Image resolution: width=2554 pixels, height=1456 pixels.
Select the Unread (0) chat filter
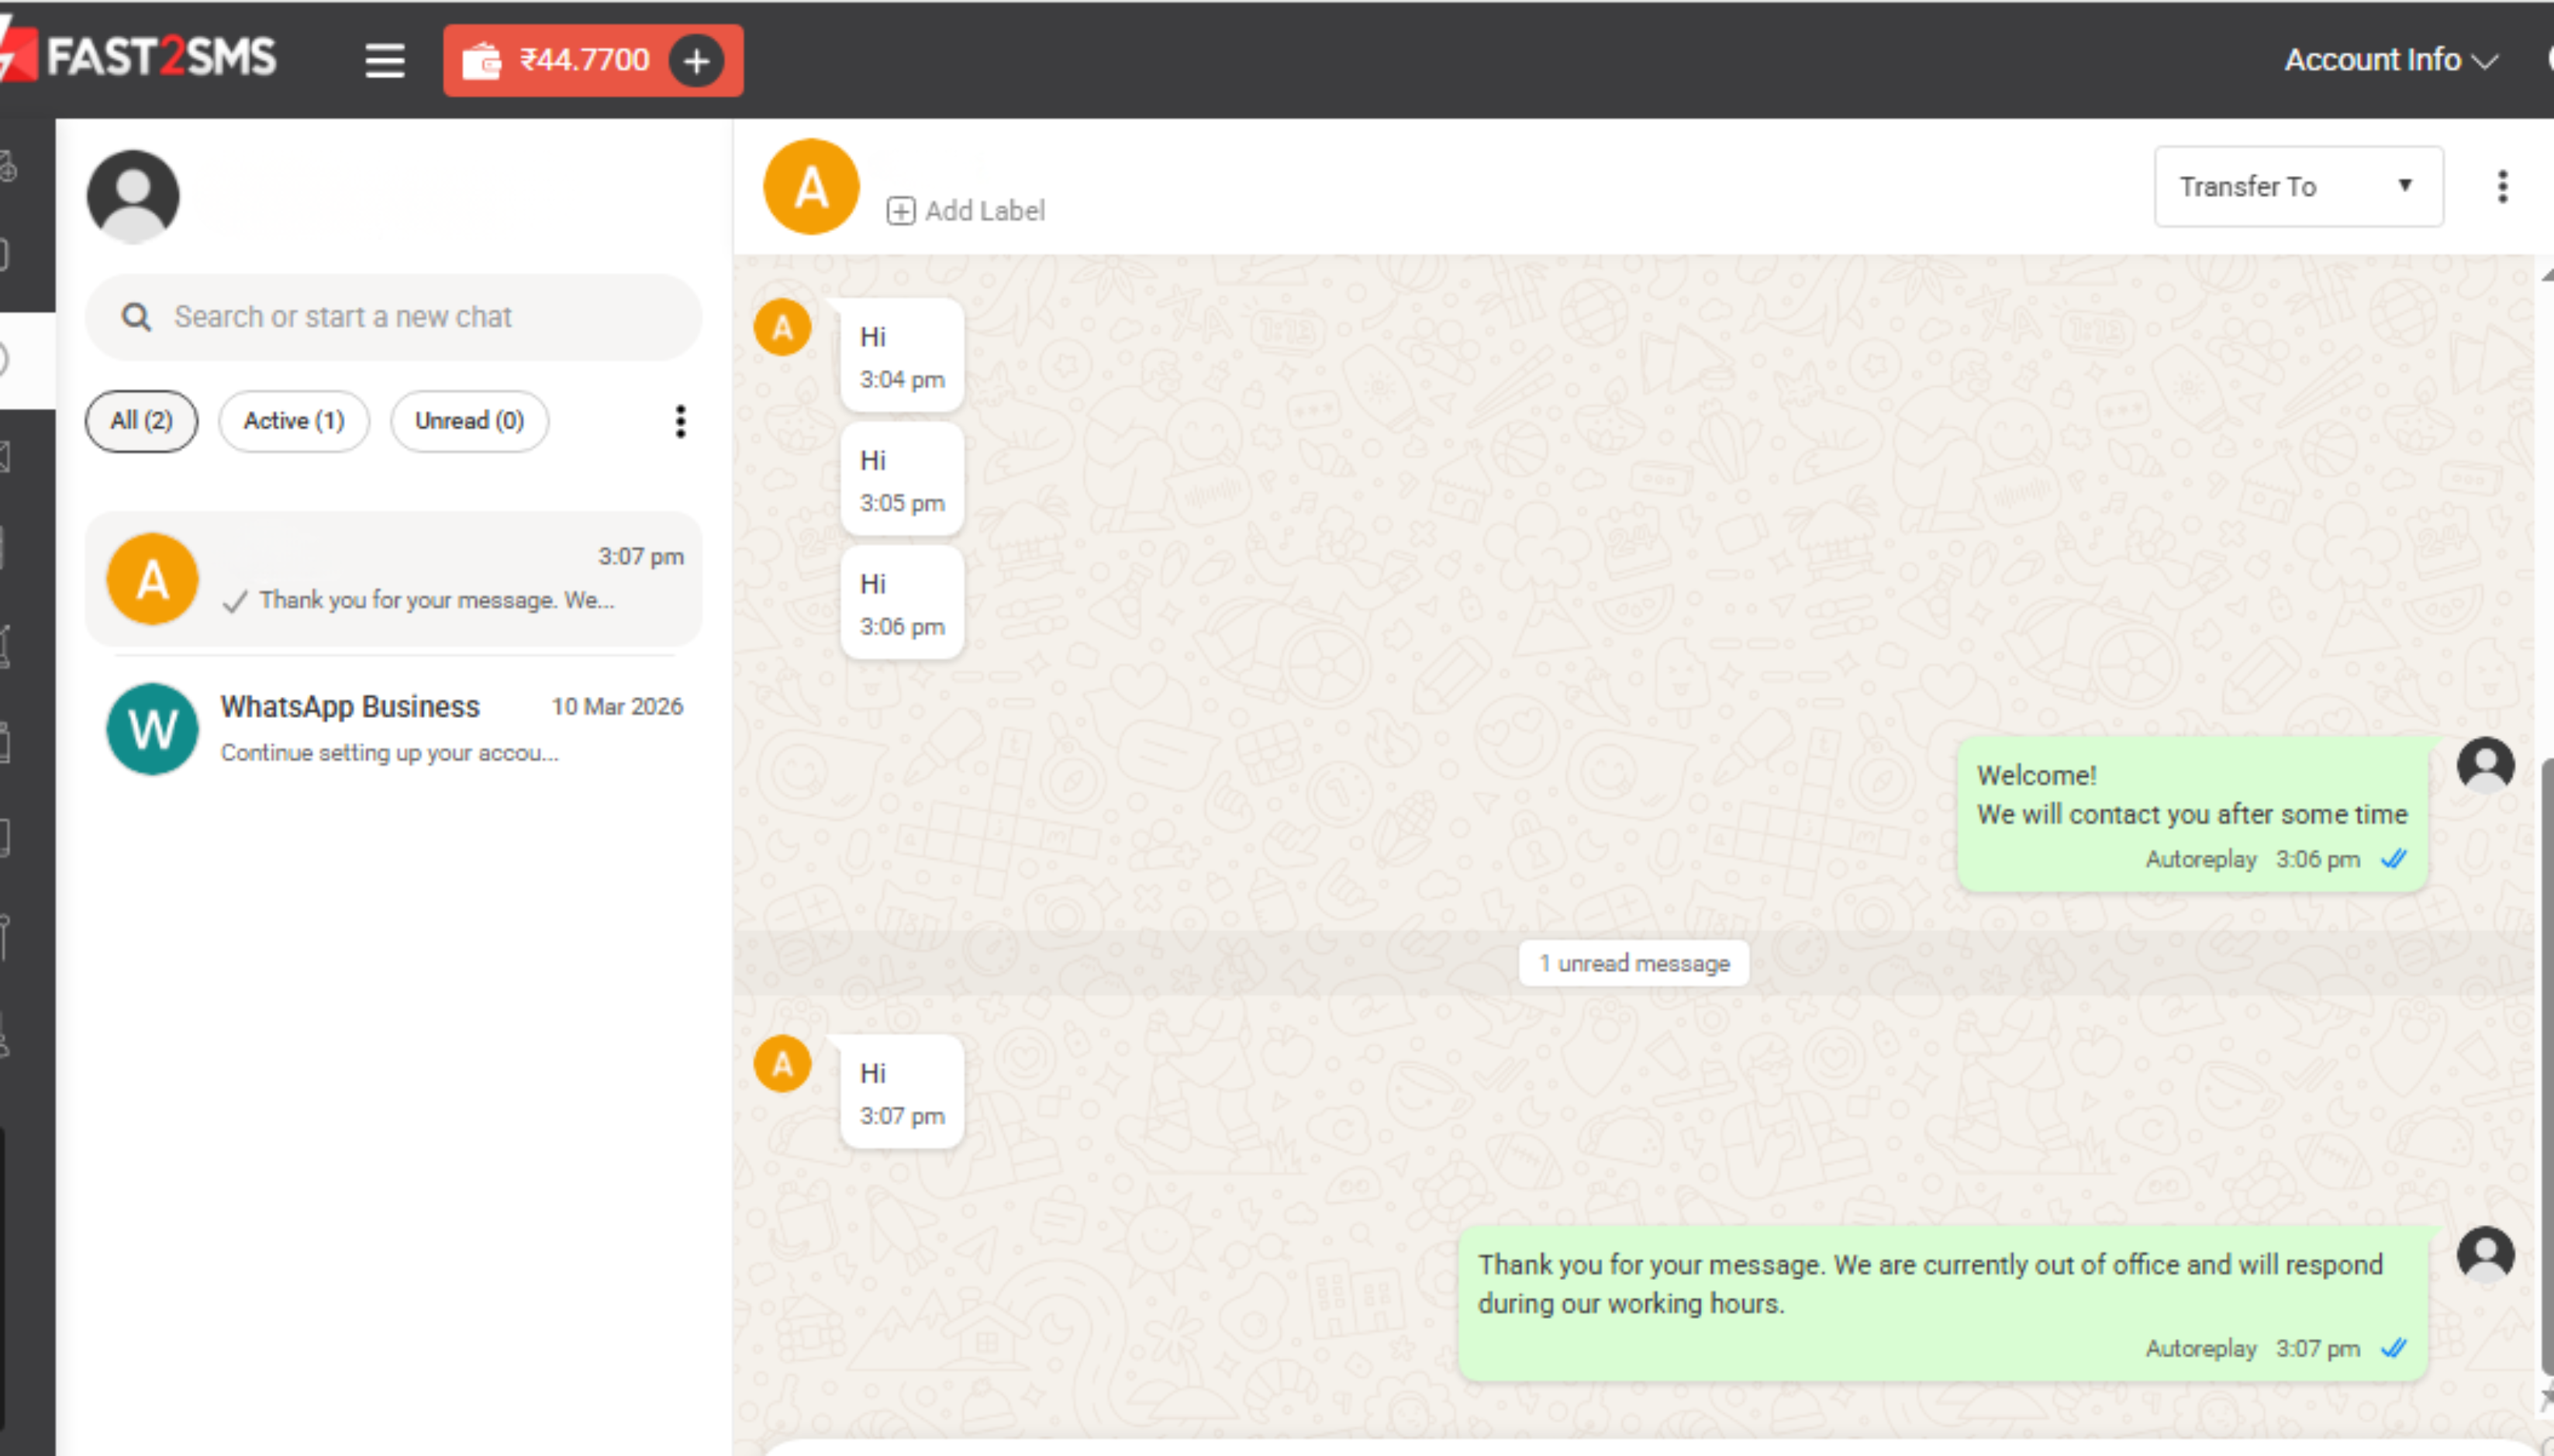tap(469, 421)
